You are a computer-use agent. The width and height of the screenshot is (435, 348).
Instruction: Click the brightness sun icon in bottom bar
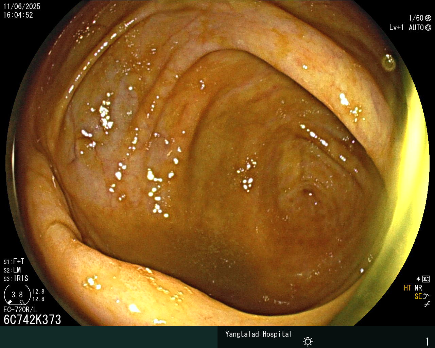(308, 341)
